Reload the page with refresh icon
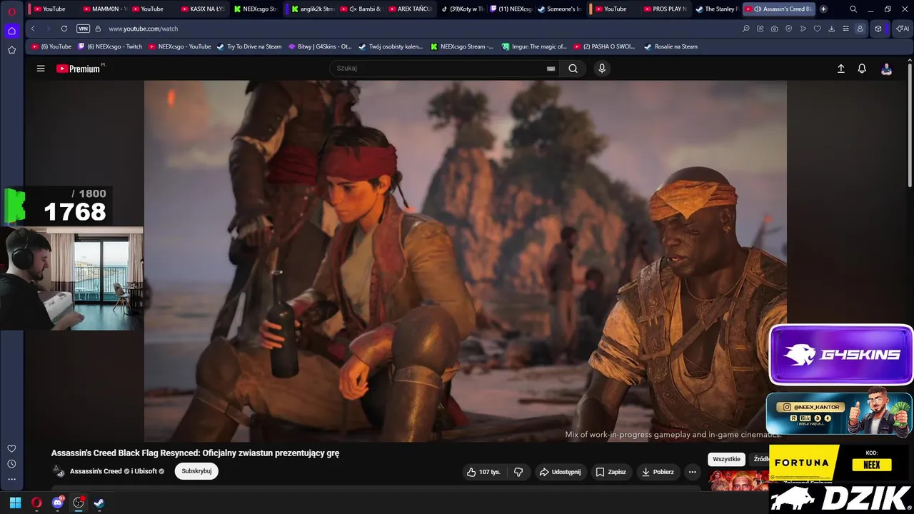The width and height of the screenshot is (914, 514). [x=64, y=29]
